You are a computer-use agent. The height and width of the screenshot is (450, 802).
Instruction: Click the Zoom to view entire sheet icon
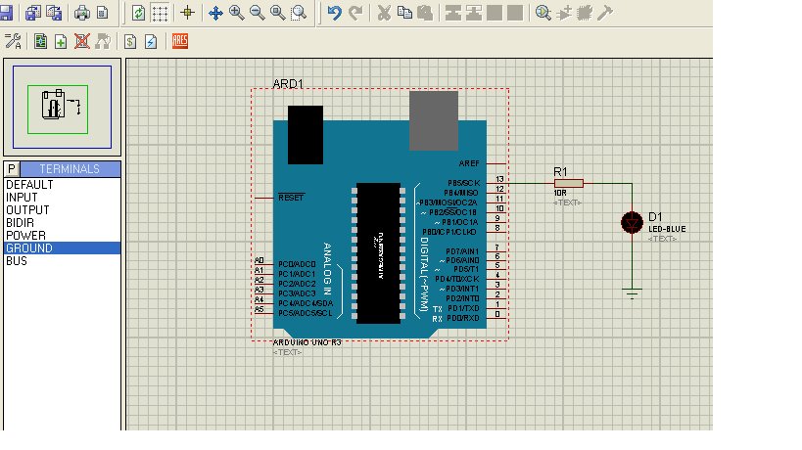pos(278,13)
